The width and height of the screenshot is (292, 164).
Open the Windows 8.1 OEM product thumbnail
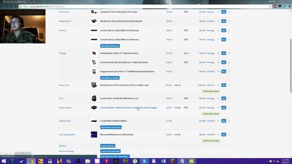tap(94, 134)
